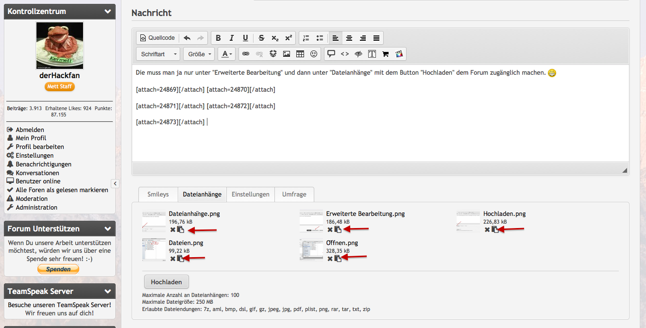Viewport: 646px width, 328px height.
Task: Open the Konversationen link in sidebar
Action: coord(37,173)
